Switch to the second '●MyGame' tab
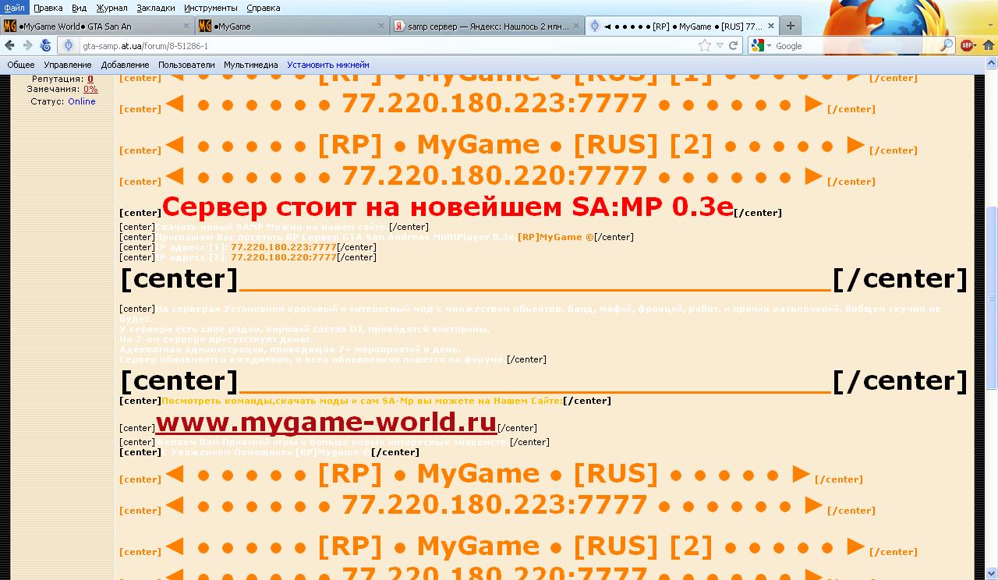998x580 pixels. pyautogui.click(x=292, y=26)
